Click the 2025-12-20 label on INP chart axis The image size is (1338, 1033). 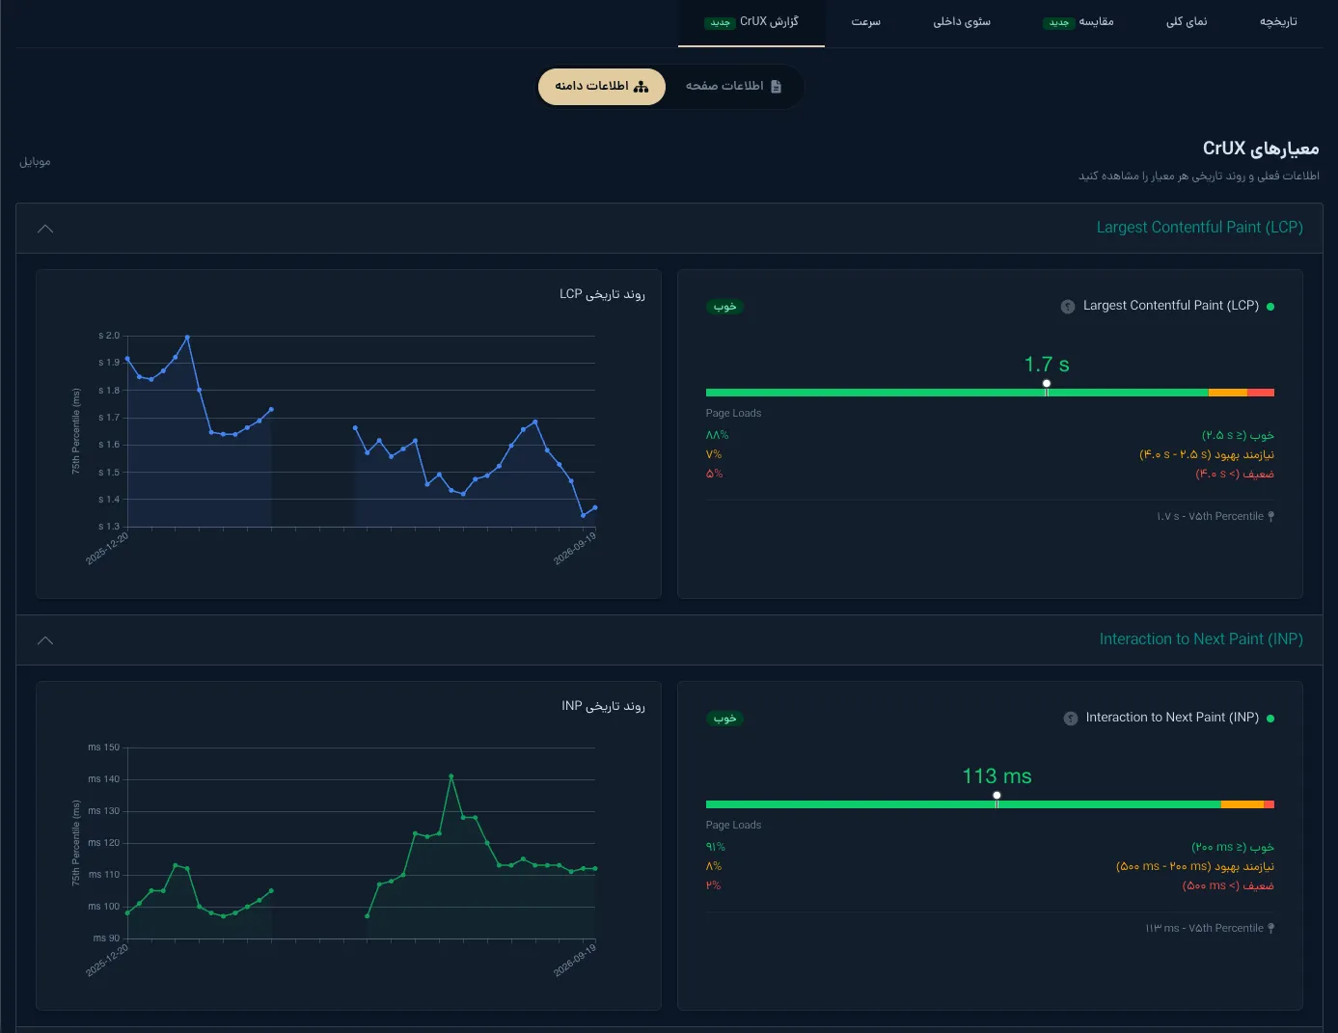click(x=107, y=960)
